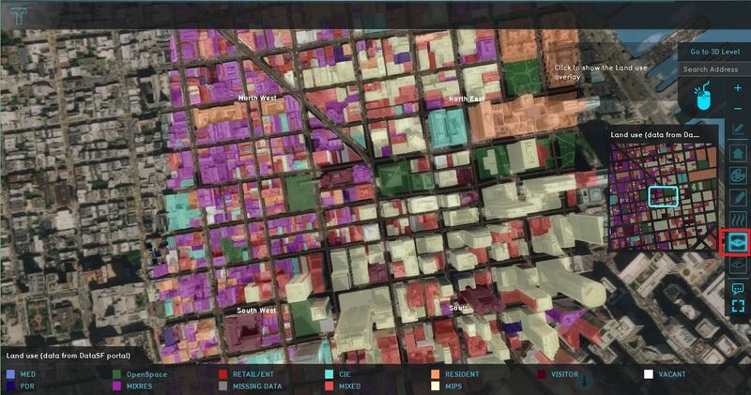751x395 pixels.
Task: Click the cyan viewport box in minimap
Action: click(x=663, y=197)
